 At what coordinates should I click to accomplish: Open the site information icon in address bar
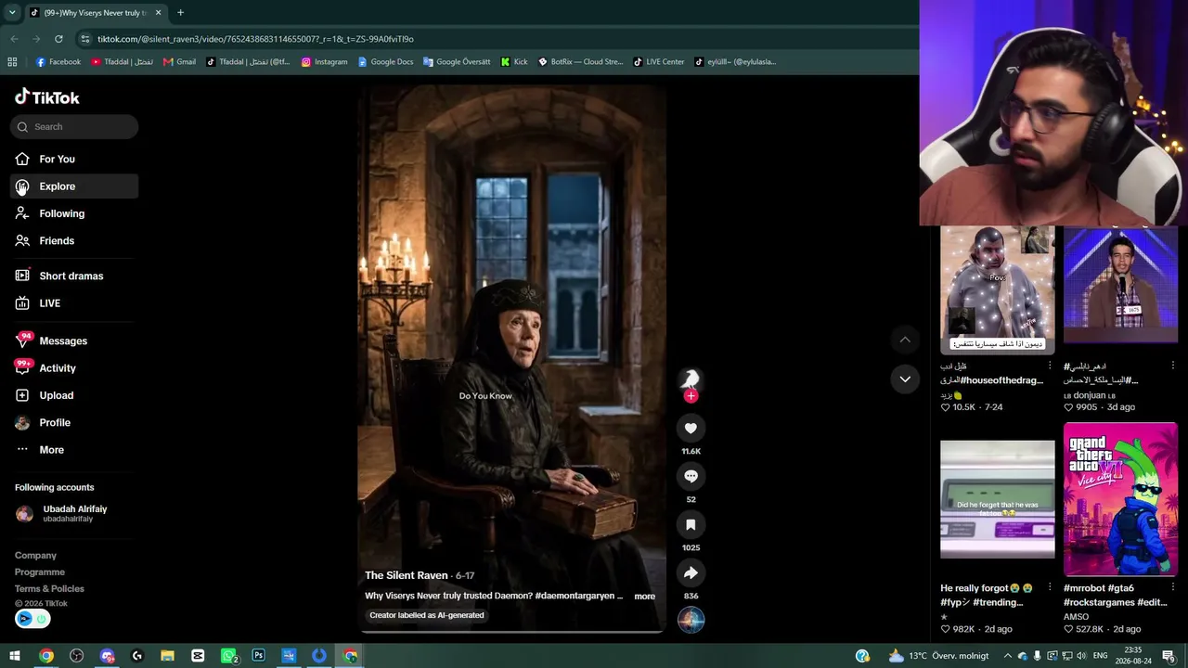(x=84, y=39)
